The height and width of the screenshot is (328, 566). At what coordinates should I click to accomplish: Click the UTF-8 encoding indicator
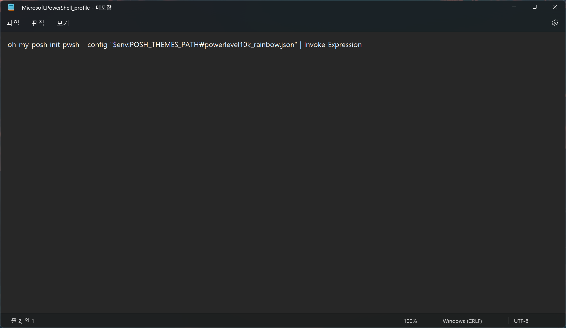click(521, 321)
